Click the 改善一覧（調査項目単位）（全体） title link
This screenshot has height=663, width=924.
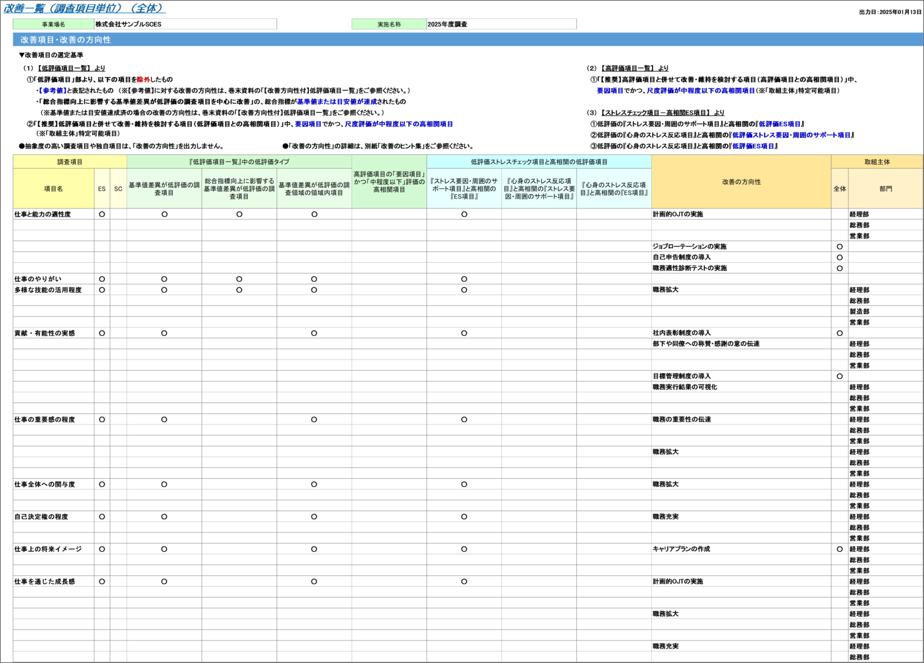[x=84, y=8]
